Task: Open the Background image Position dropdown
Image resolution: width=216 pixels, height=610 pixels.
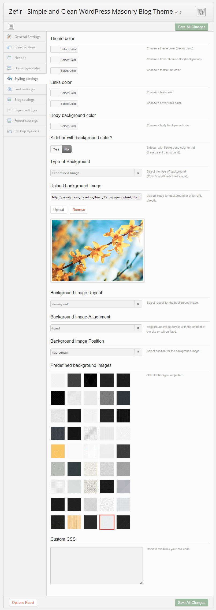Action: pyautogui.click(x=96, y=352)
